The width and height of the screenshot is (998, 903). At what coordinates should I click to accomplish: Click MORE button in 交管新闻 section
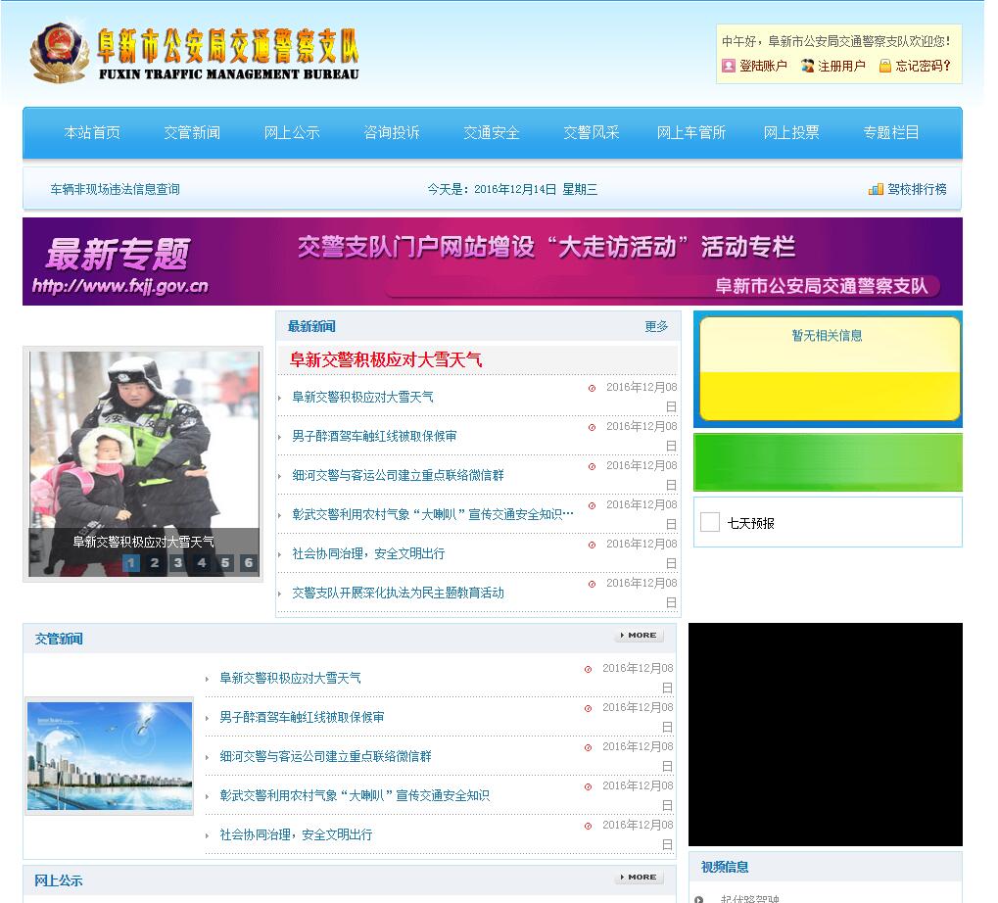pos(639,635)
